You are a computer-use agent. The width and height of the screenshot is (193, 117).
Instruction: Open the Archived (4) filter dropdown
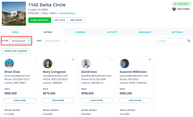(20, 41)
